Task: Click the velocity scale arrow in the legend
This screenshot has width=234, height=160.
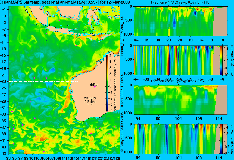Action: coord(90,100)
